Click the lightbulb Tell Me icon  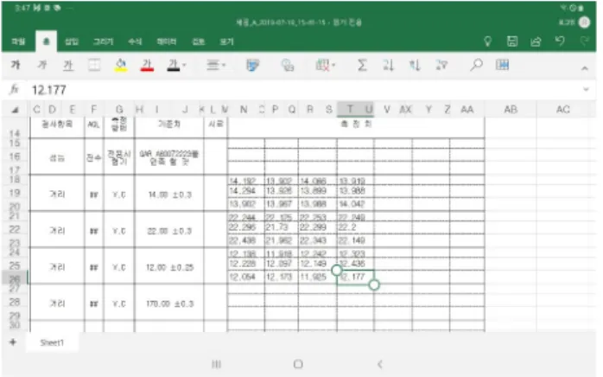pyautogui.click(x=487, y=42)
